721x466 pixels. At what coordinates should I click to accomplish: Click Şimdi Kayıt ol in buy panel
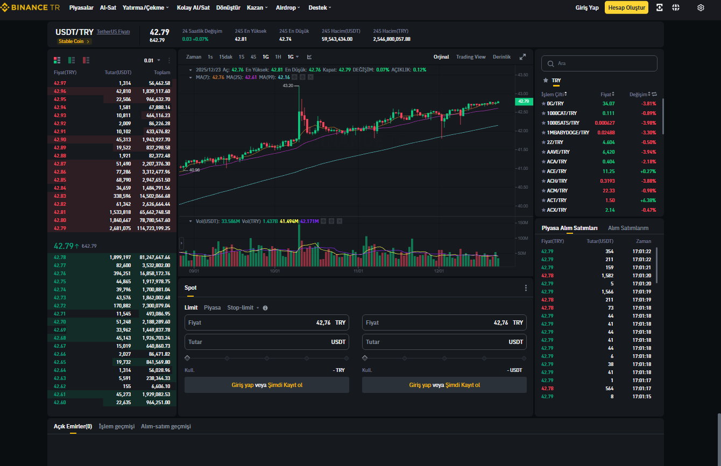286,385
